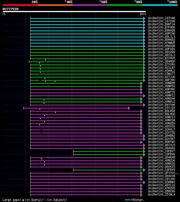Click the yellow gap marker under B3TM05 bar
The height and width of the screenshot is (202, 180).
coord(46,60)
